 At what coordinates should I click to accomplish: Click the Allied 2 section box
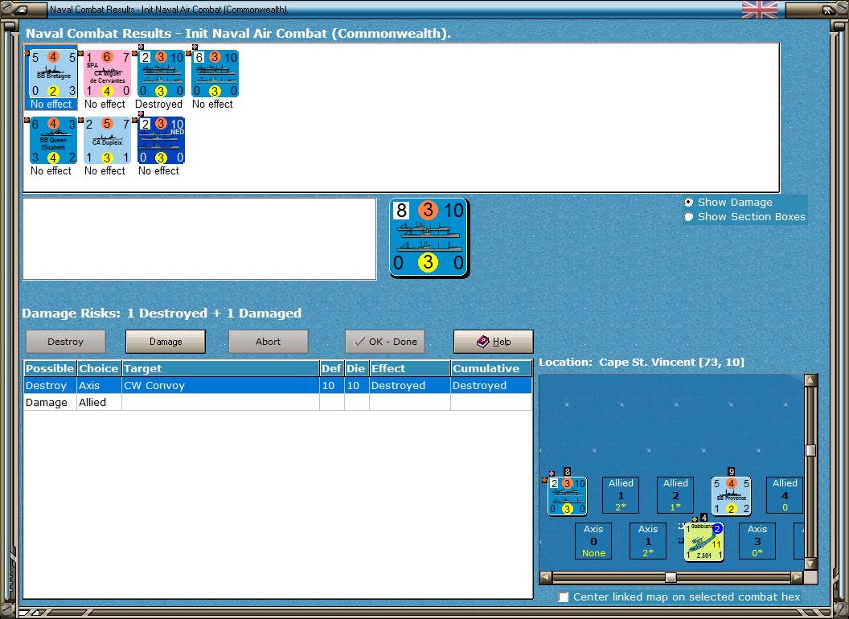(x=675, y=495)
